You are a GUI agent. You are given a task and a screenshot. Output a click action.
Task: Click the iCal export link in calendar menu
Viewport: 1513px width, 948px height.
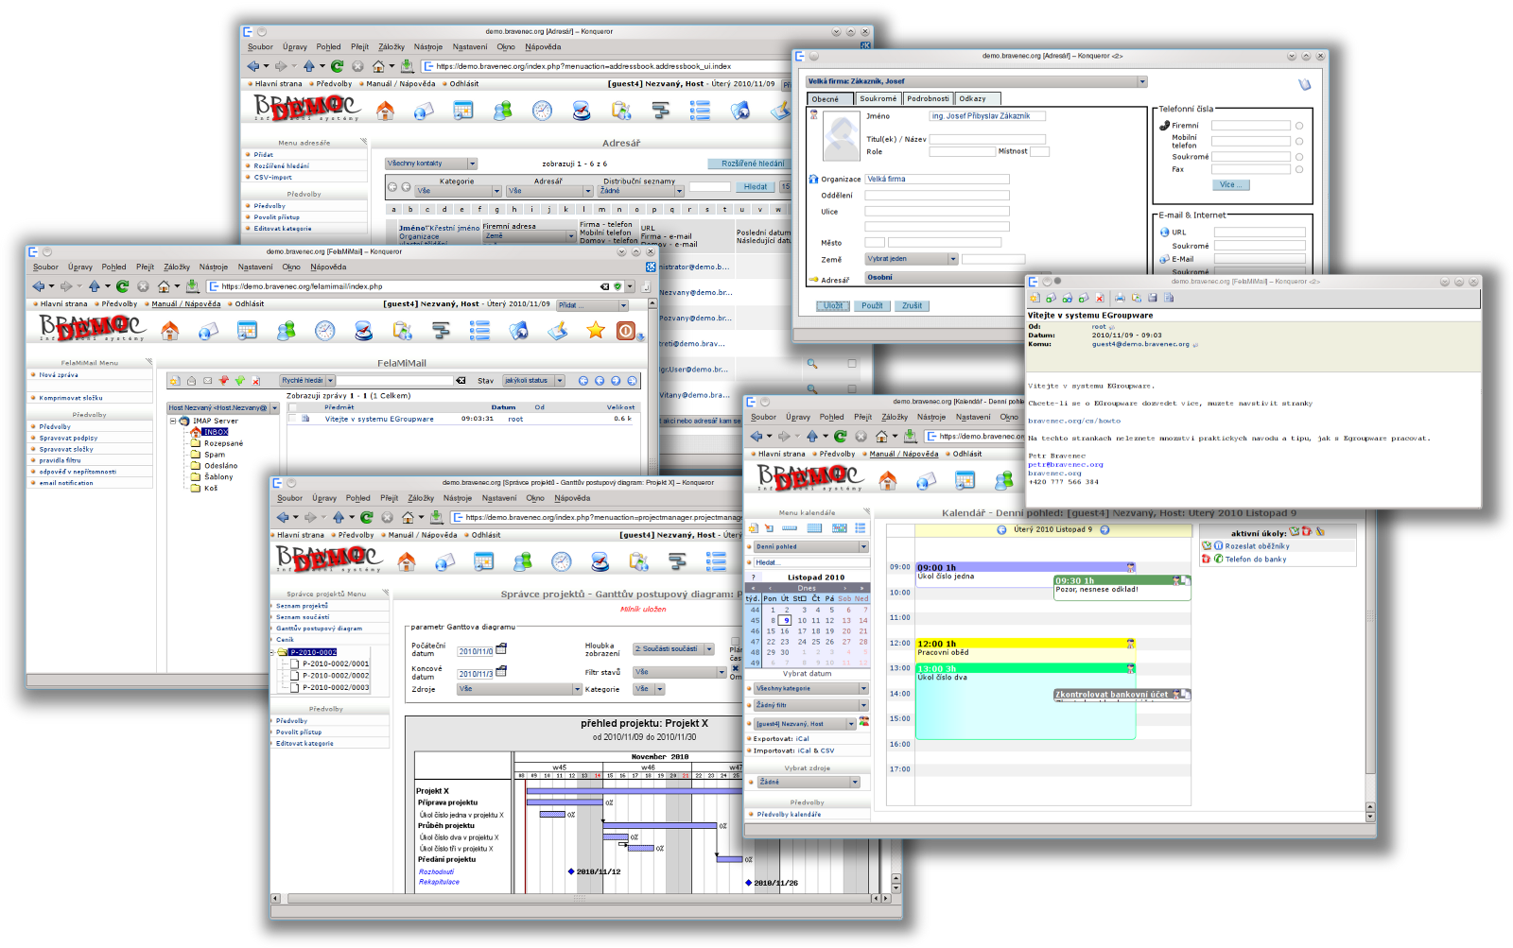(x=803, y=739)
